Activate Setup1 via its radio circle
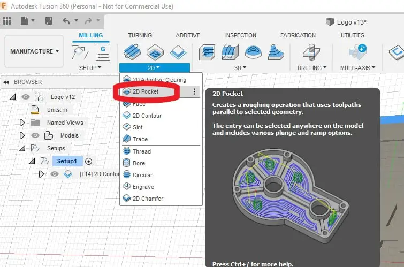Viewport: 404px width, 267px height. click(x=88, y=162)
